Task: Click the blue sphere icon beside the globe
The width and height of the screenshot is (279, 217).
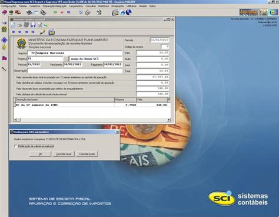Action: 122,13
